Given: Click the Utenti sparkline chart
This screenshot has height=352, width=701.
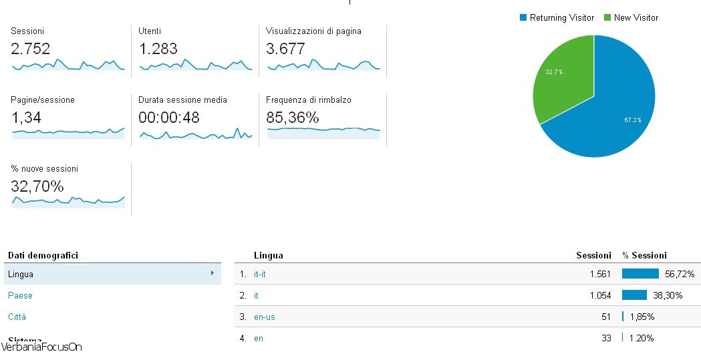Looking at the screenshot, I should [195, 65].
